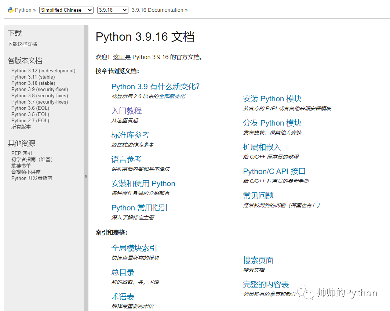Open 安装和使用 Python link
Viewport: 390px width, 311px height.
(x=143, y=184)
